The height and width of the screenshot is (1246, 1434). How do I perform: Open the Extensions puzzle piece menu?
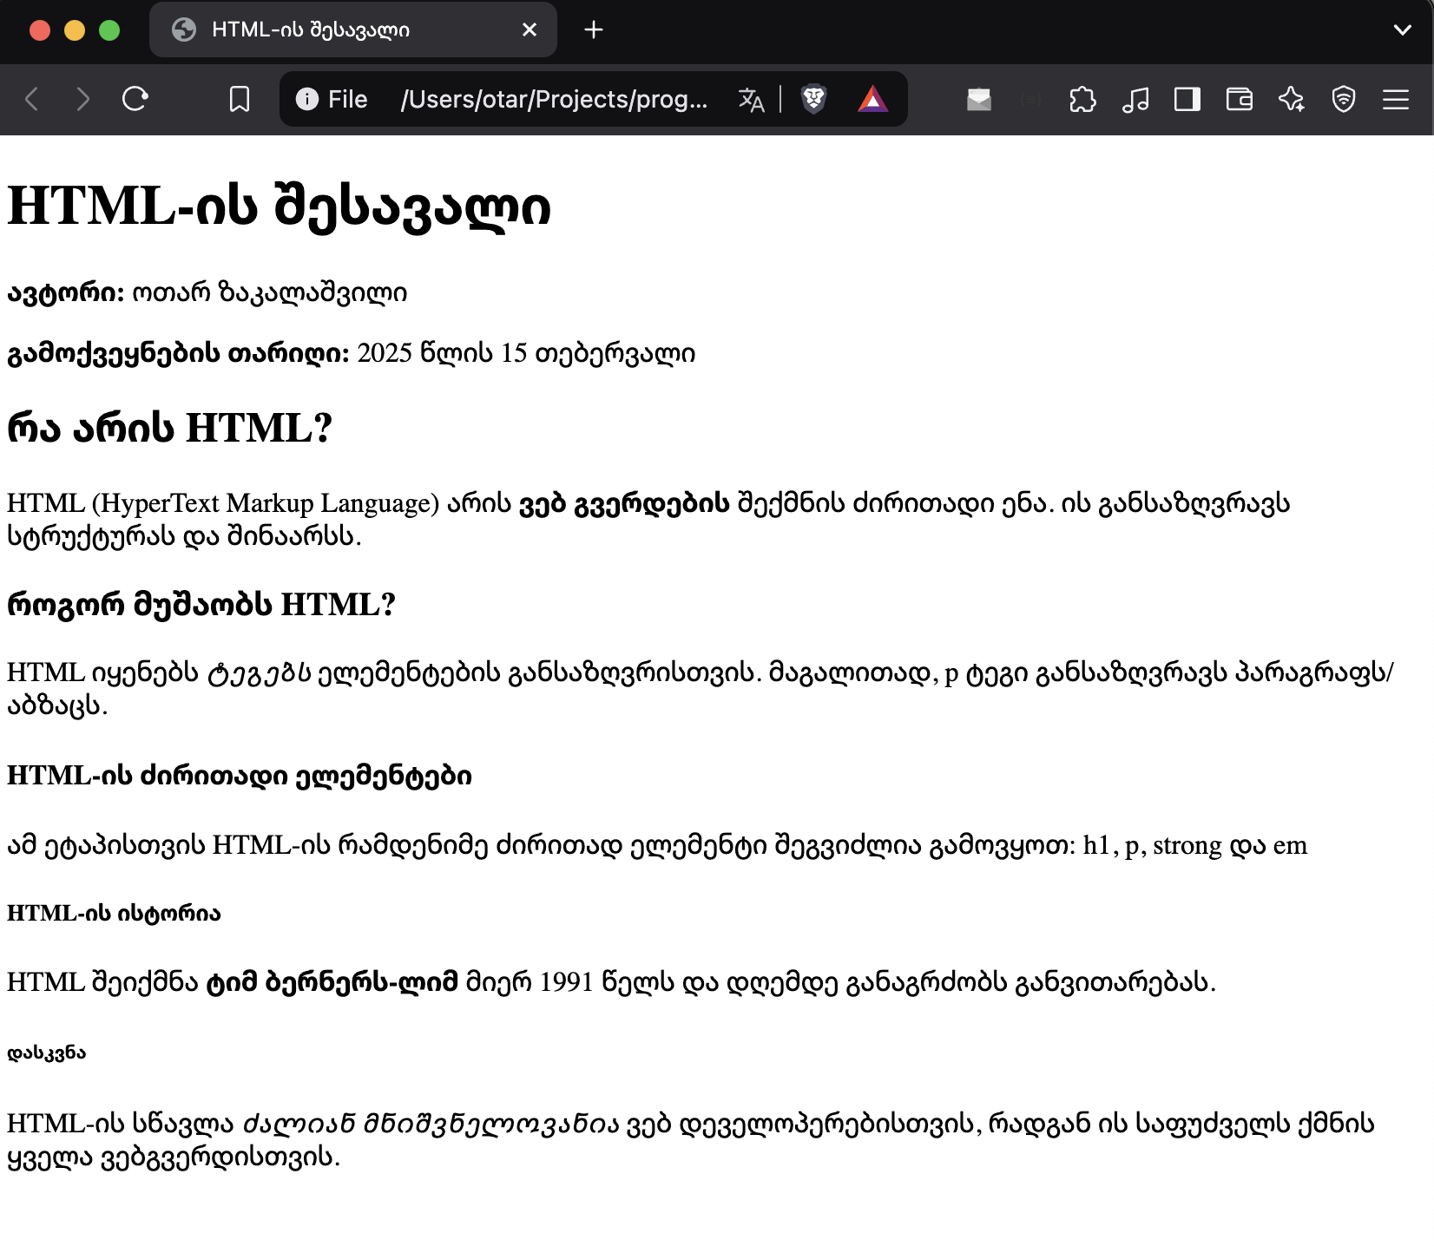pos(1082,99)
